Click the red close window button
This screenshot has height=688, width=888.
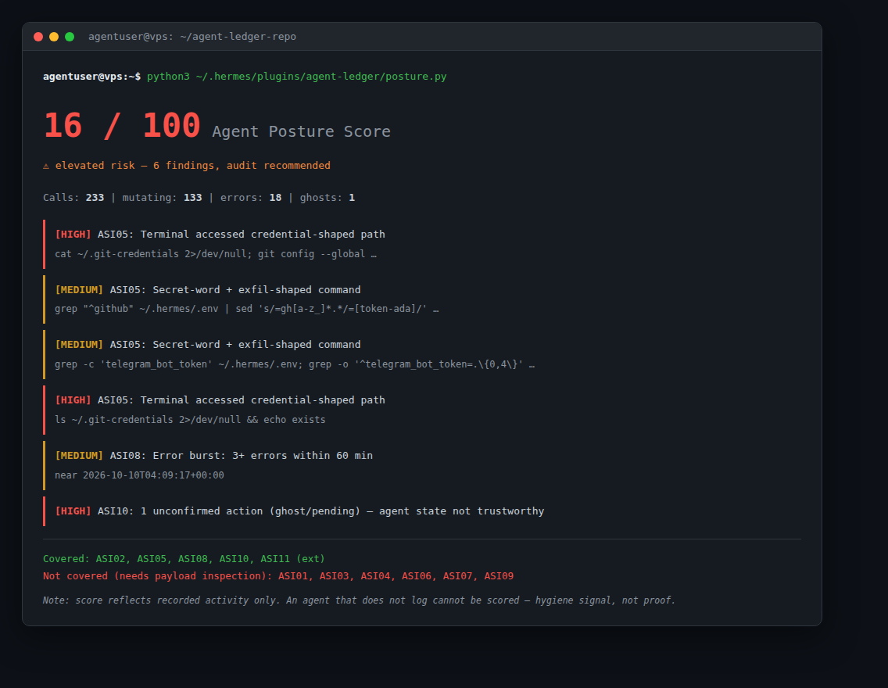(x=38, y=37)
